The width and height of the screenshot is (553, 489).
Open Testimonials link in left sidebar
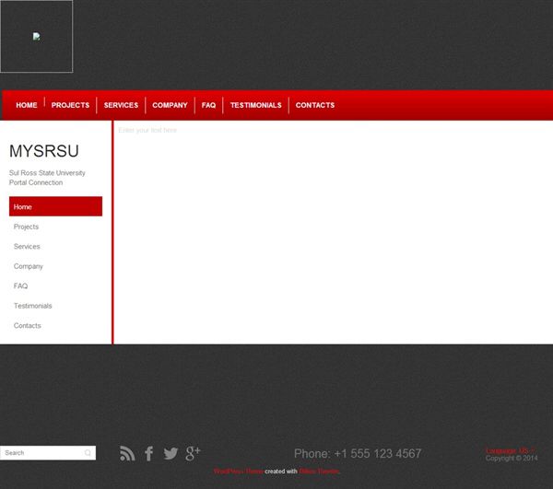(x=33, y=306)
